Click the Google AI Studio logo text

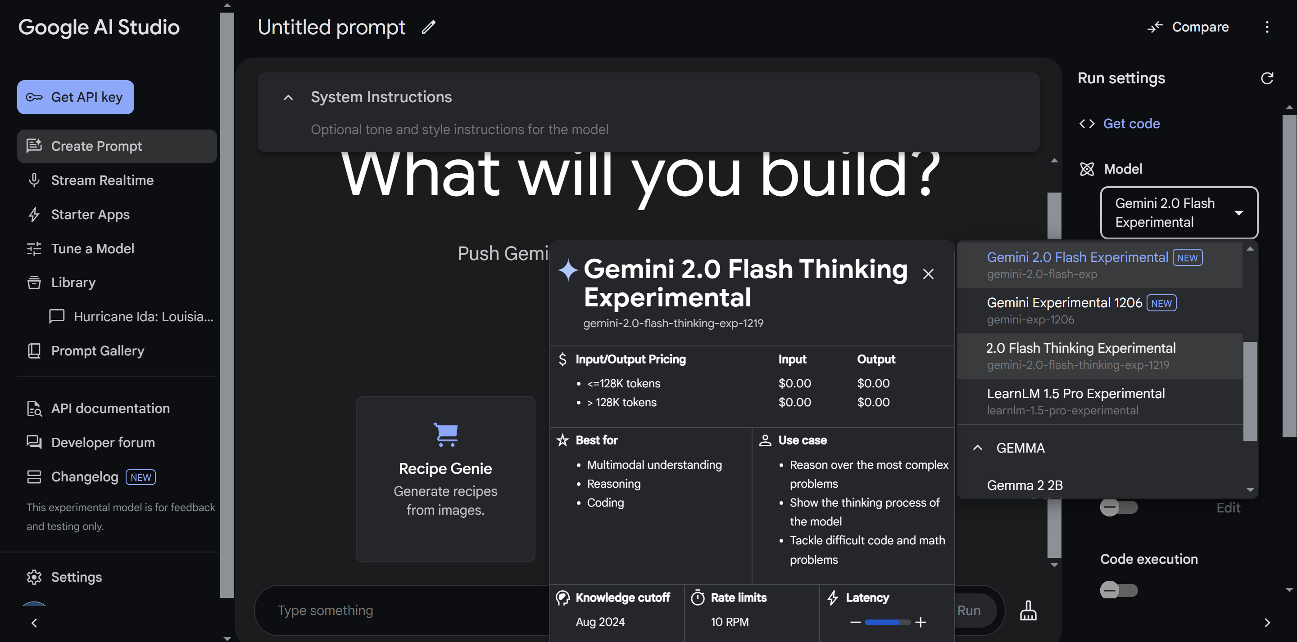[99, 27]
